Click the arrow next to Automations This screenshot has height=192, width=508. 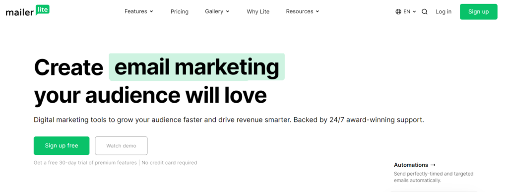click(x=433, y=165)
